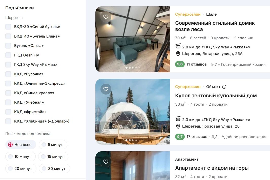Check the БКД-39 «Синий бугель» checkbox
This screenshot has height=180, width=270.
(x=8, y=27)
